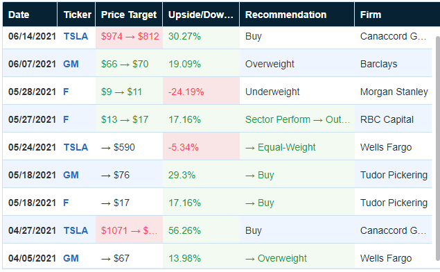The width and height of the screenshot is (440, 272).
Task: Click the Recommendation column header
Action: point(297,15)
